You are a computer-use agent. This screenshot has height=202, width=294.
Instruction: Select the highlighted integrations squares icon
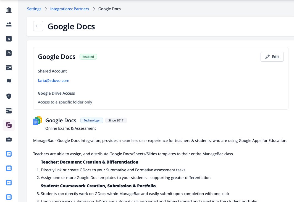tap(9, 125)
